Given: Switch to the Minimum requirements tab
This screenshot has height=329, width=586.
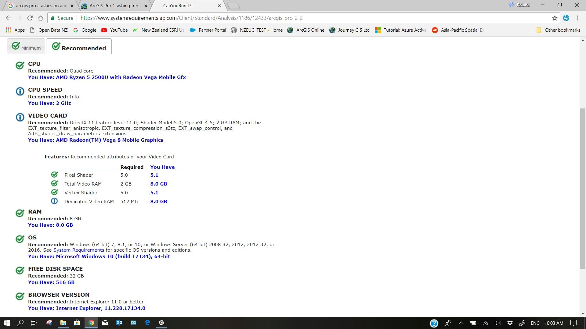Looking at the screenshot, I should pyautogui.click(x=26, y=47).
